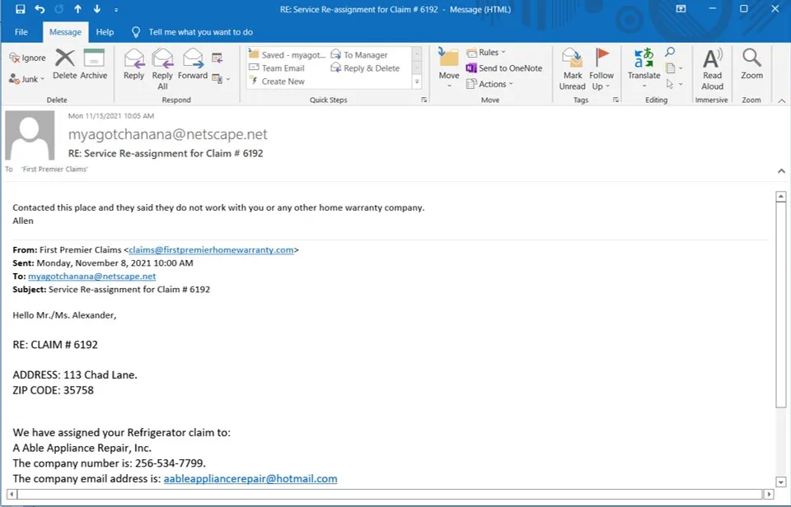Reply with a meeting icon

[x=218, y=58]
